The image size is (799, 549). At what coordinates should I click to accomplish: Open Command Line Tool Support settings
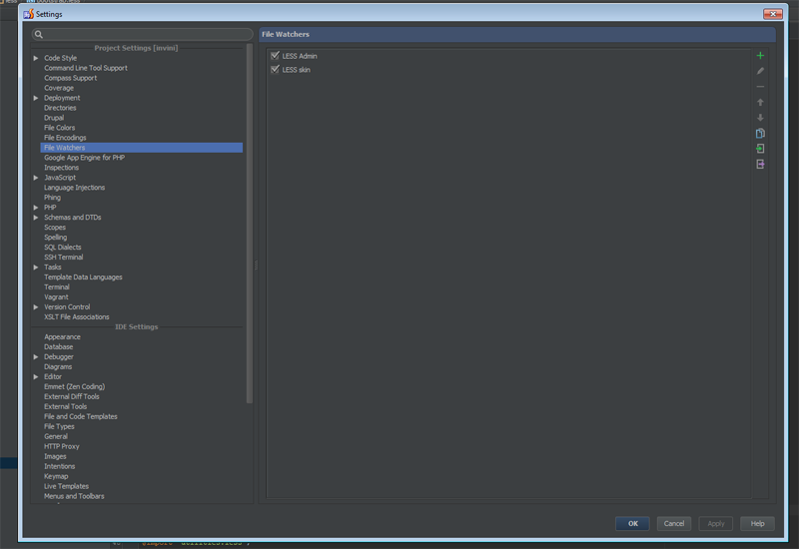tap(86, 68)
